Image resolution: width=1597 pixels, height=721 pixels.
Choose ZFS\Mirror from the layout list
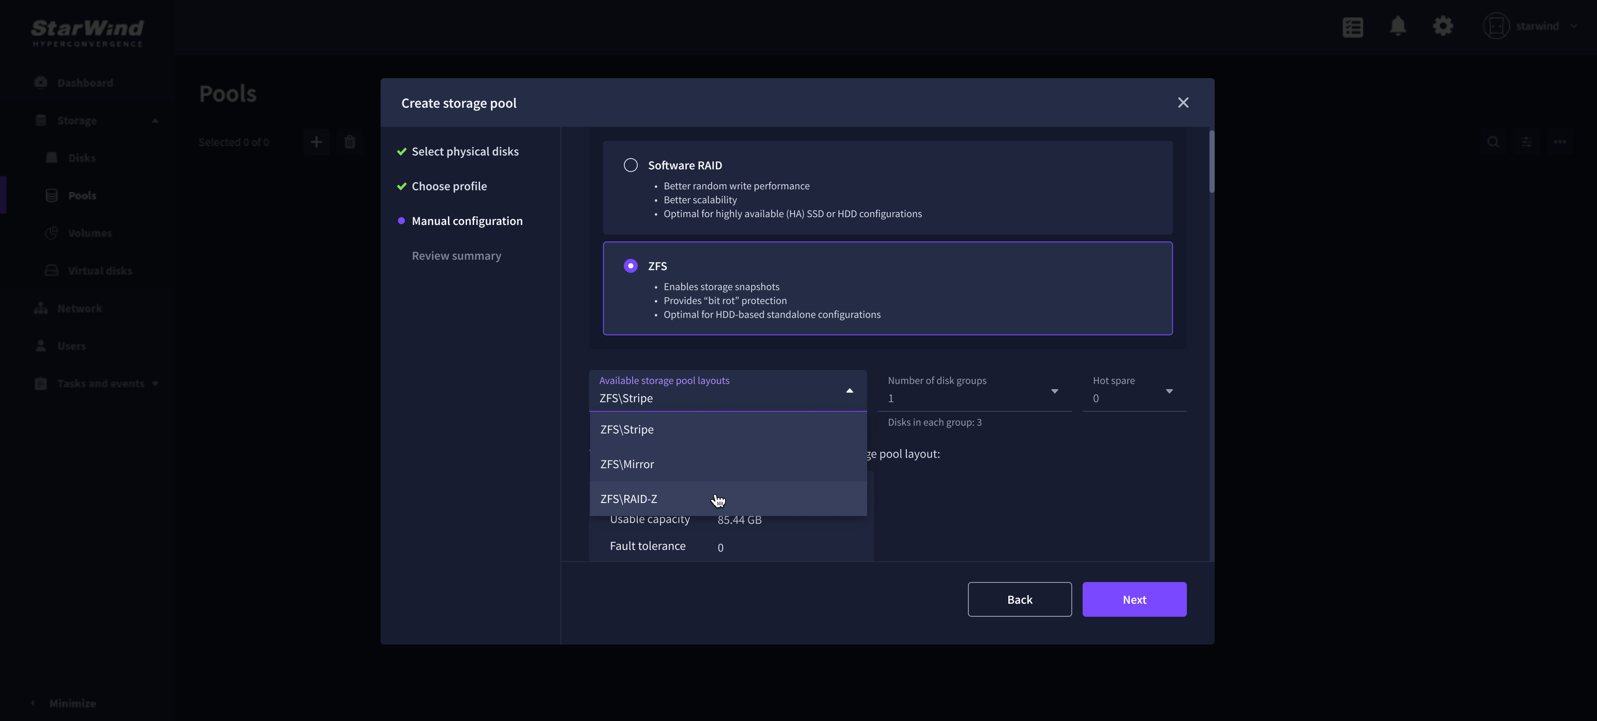[728, 464]
